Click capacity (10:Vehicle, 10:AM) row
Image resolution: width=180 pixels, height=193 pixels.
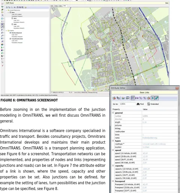click(x=146, y=169)
